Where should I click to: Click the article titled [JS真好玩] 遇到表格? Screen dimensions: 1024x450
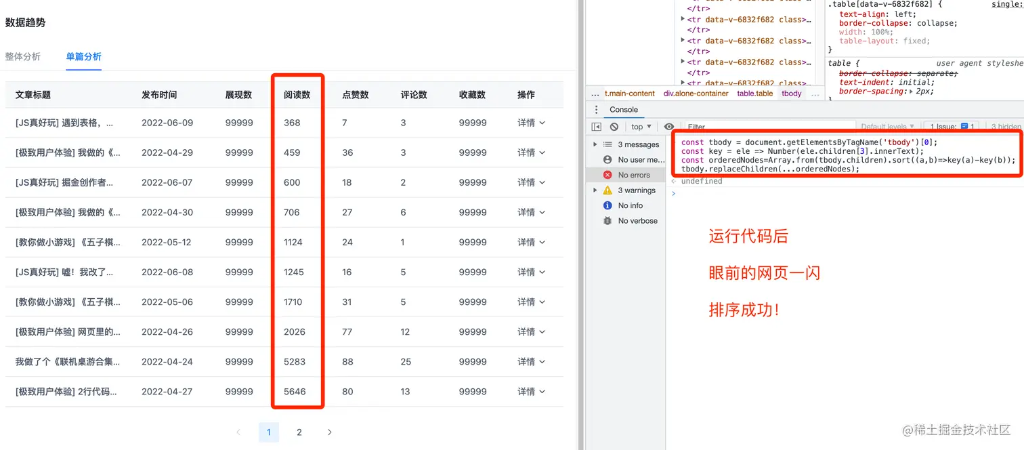click(64, 123)
